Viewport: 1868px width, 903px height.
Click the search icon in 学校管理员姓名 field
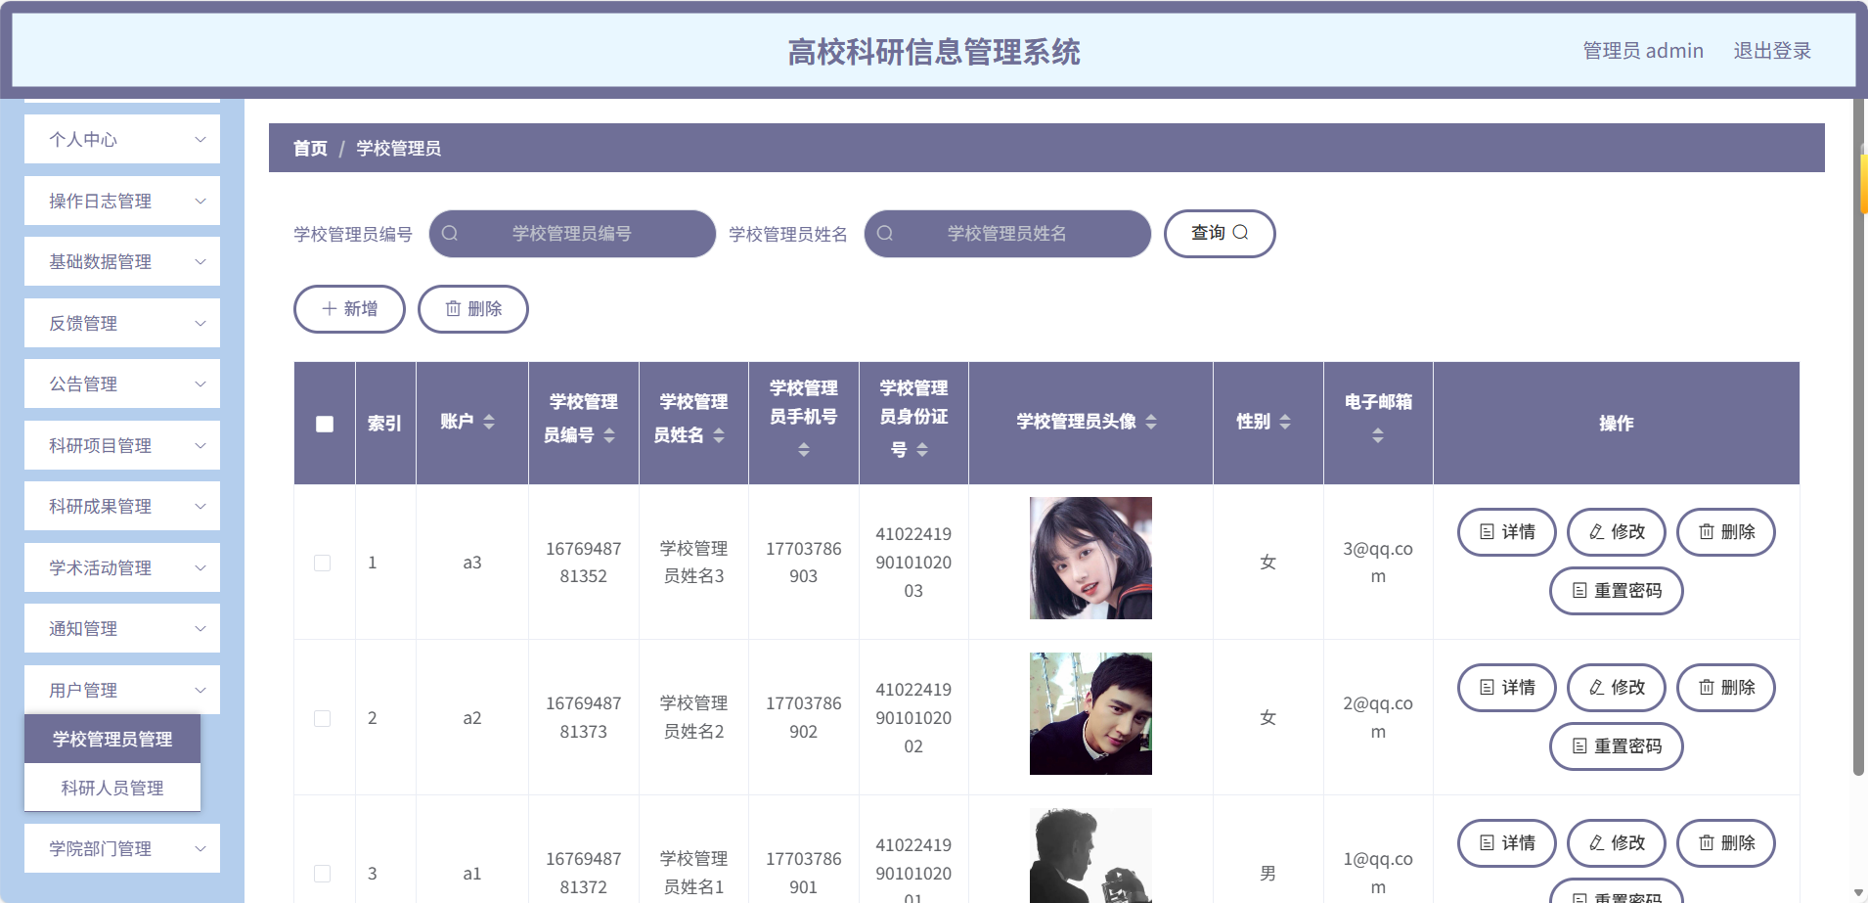point(885,234)
